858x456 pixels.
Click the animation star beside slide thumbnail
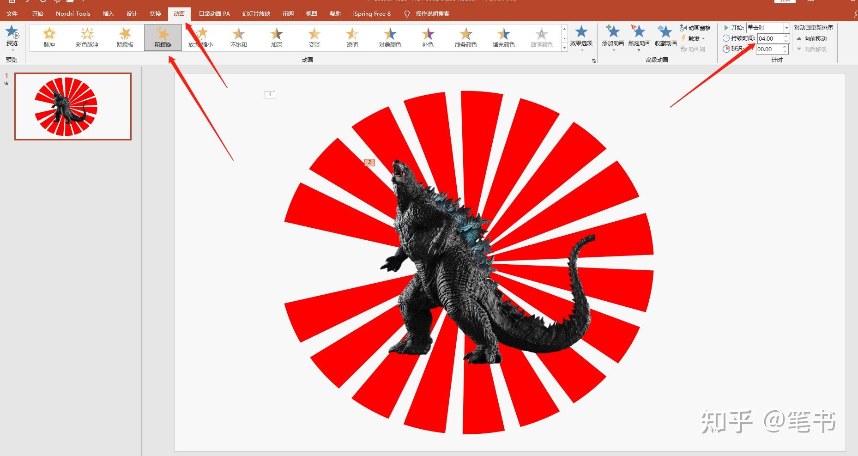coord(6,84)
